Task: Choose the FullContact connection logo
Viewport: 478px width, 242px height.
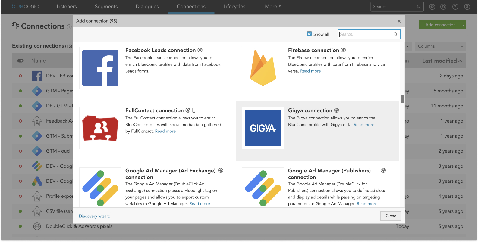Action: [100, 128]
